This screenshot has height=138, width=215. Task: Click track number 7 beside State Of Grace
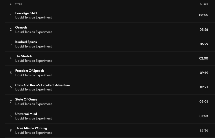[x=11, y=102]
